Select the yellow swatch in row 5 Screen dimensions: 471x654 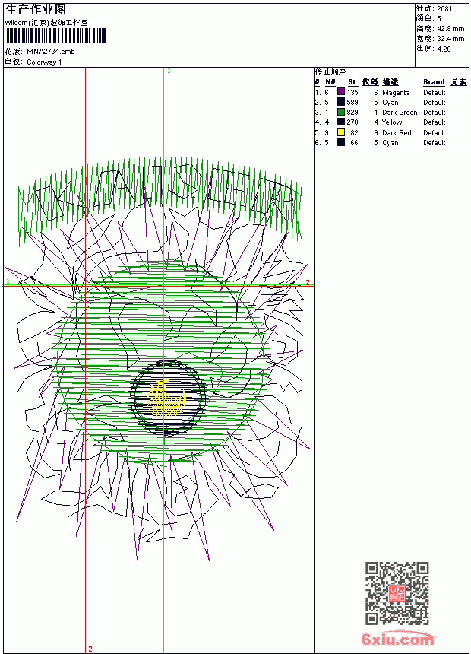[x=341, y=132]
